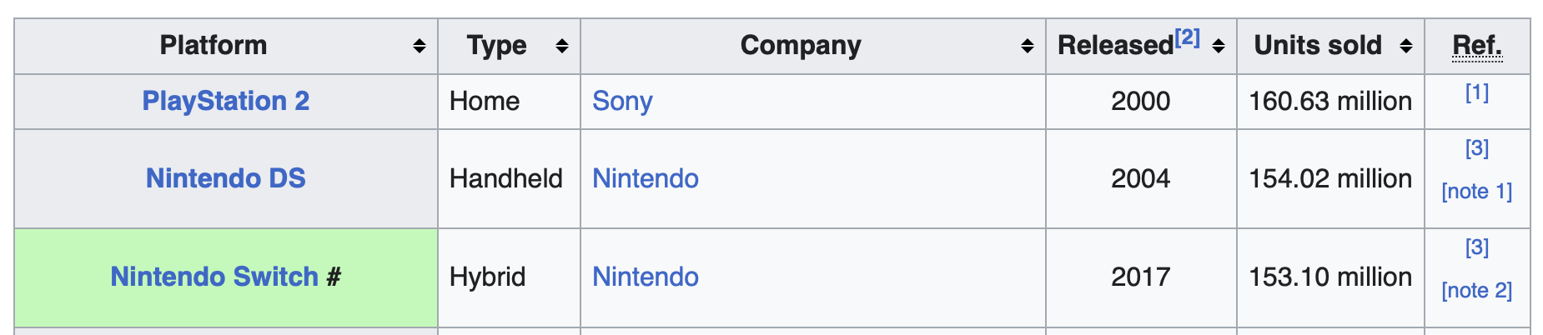Open footnote [2] beside Released header
Image resolution: width=1543 pixels, height=335 pixels.
(1187, 37)
